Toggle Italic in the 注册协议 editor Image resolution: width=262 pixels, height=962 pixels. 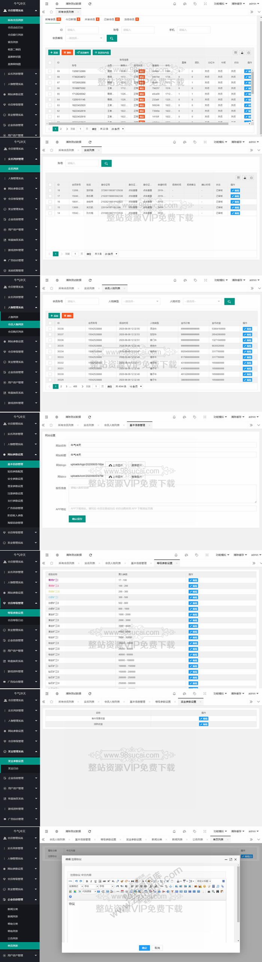coord(91,881)
